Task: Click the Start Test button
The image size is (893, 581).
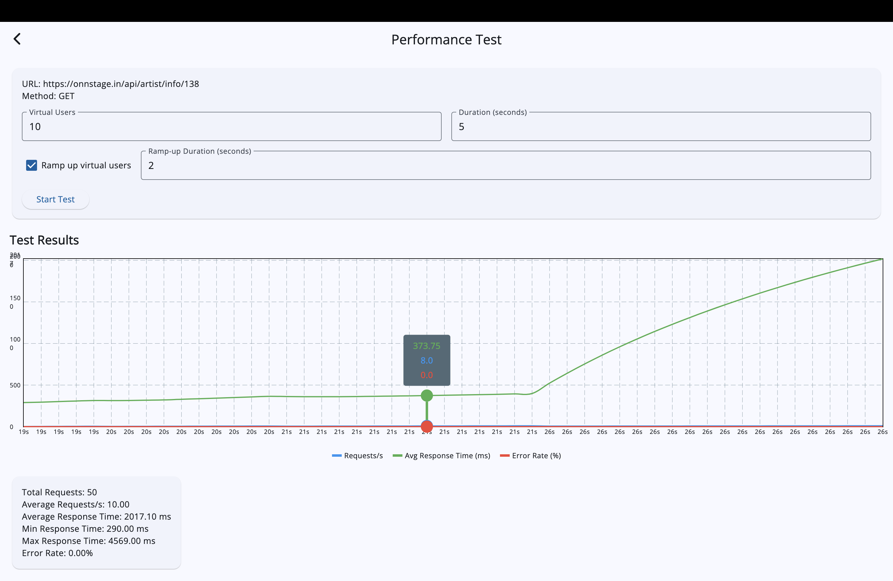Action: pos(55,199)
